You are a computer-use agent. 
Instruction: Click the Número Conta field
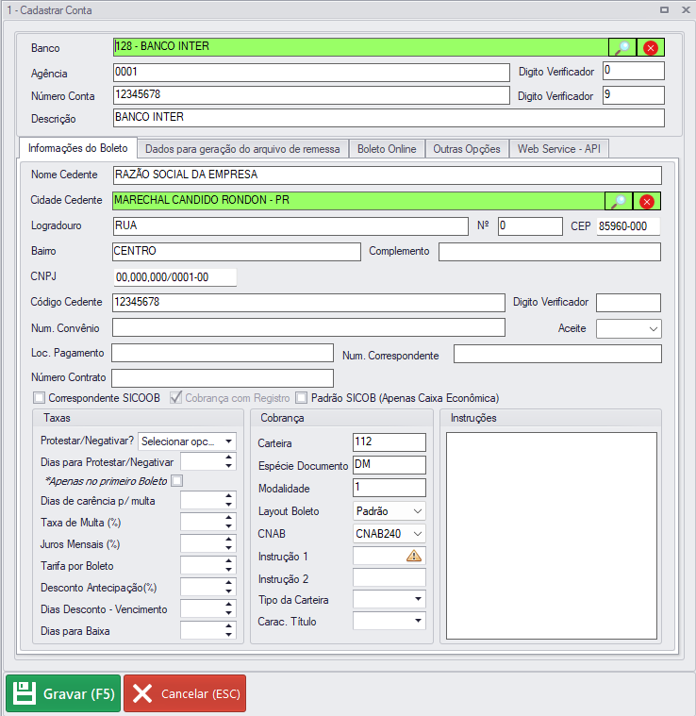pos(311,95)
